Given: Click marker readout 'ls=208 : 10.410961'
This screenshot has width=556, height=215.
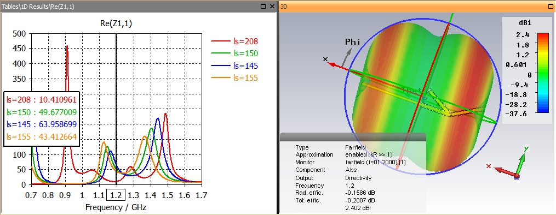Looking at the screenshot, I should click(x=42, y=99).
